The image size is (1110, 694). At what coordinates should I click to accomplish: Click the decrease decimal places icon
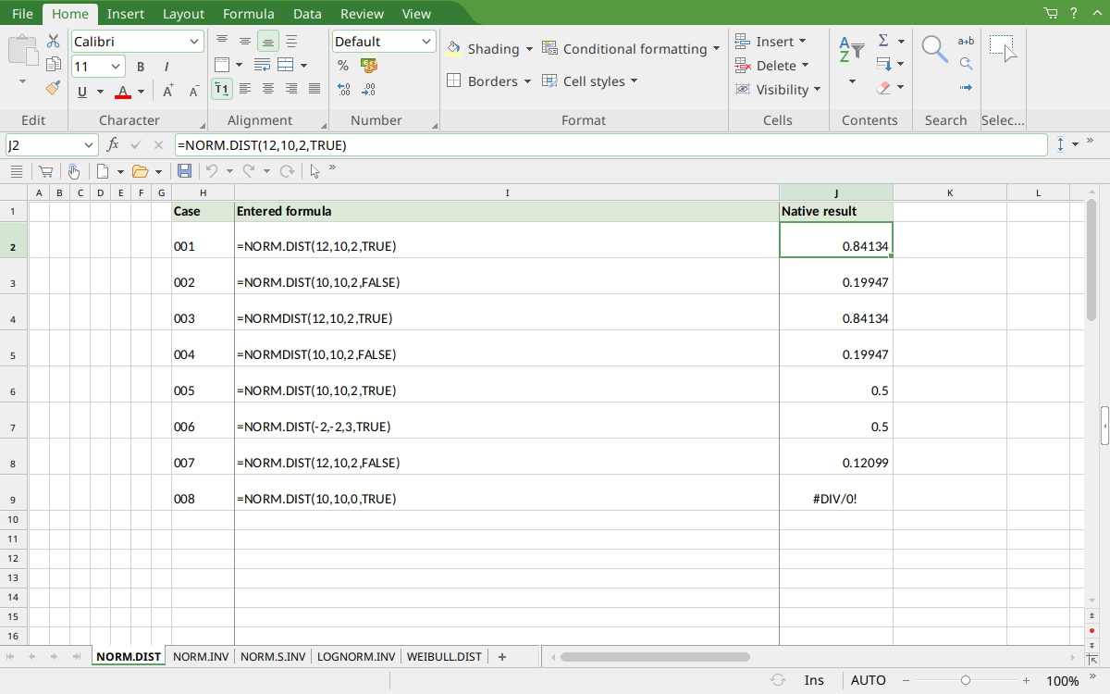coord(369,90)
